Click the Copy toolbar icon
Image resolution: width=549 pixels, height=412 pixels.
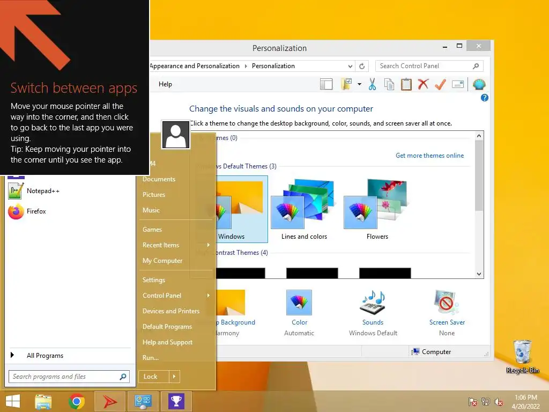389,84
